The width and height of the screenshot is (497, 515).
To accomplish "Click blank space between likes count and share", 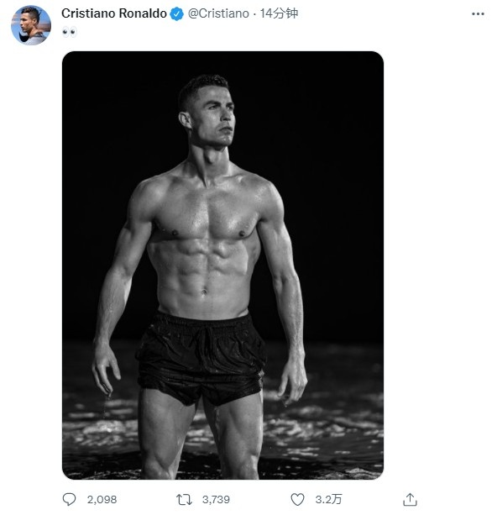I will point(373,500).
